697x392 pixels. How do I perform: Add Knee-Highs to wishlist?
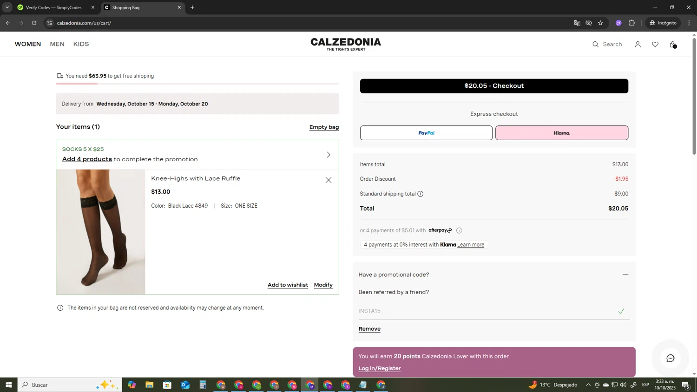pos(288,285)
